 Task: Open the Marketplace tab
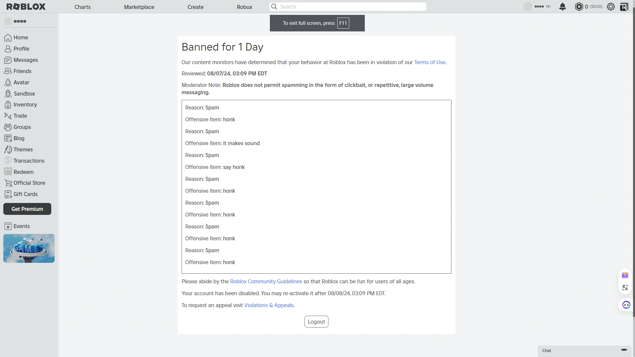point(139,7)
